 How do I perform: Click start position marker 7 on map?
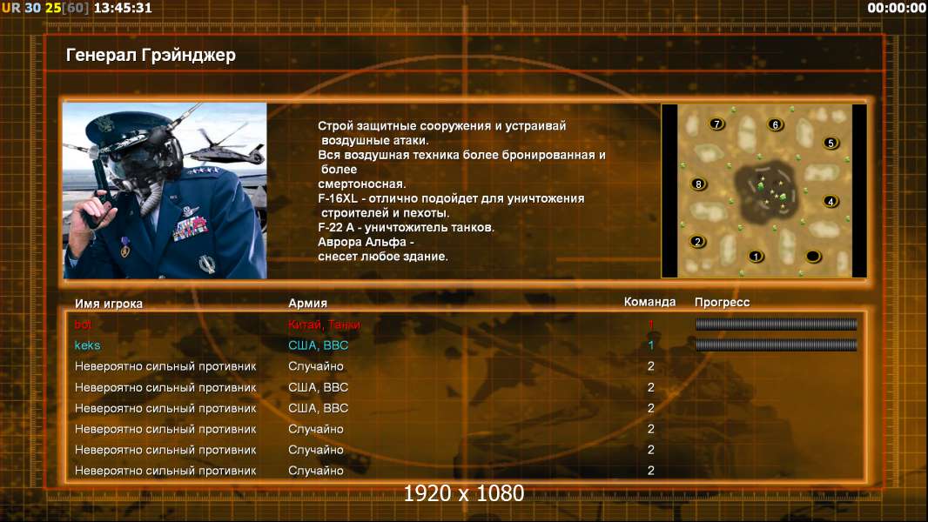[716, 124]
